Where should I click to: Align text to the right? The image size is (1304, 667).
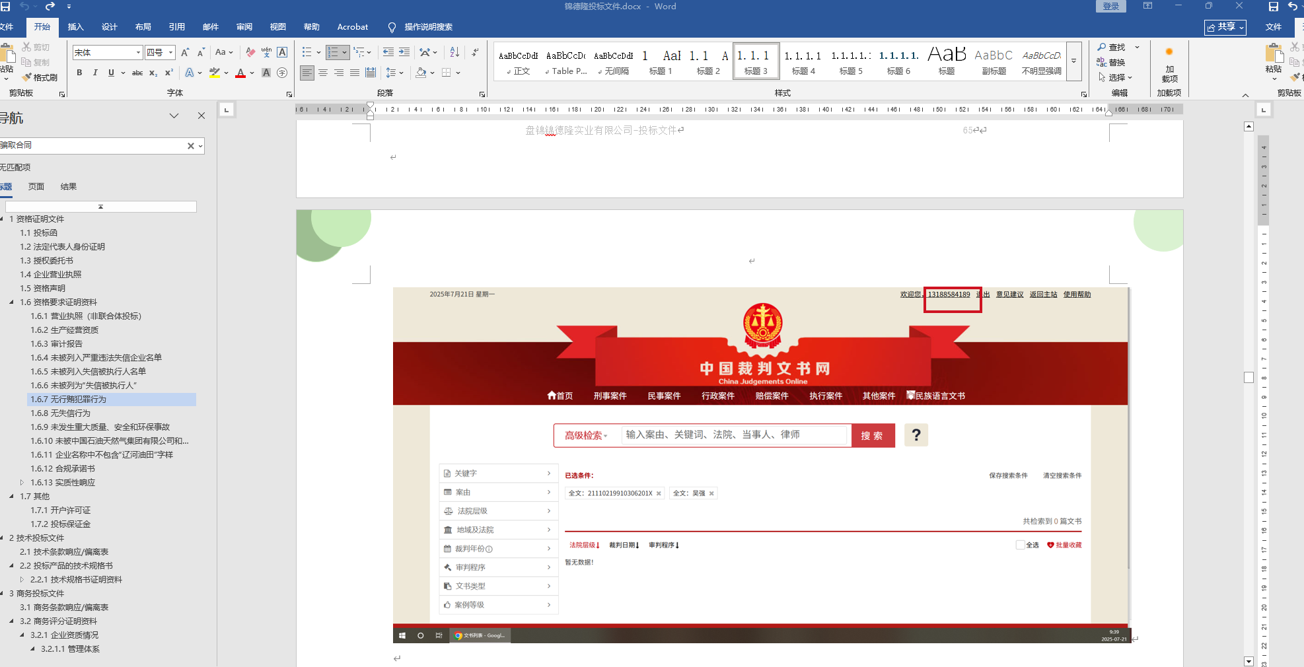(339, 73)
